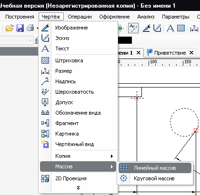
Task: Click the Save floppy disk icon
Action: 20,28
